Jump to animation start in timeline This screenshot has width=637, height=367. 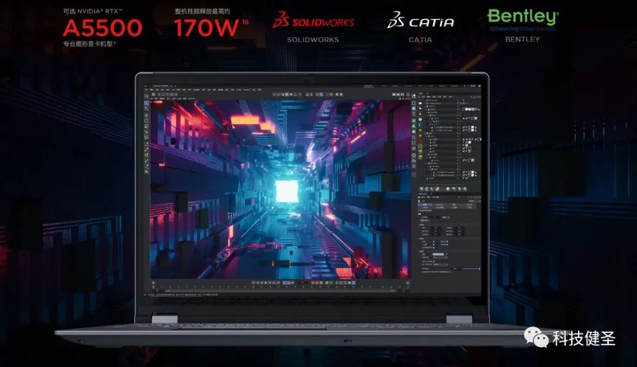pos(254,283)
